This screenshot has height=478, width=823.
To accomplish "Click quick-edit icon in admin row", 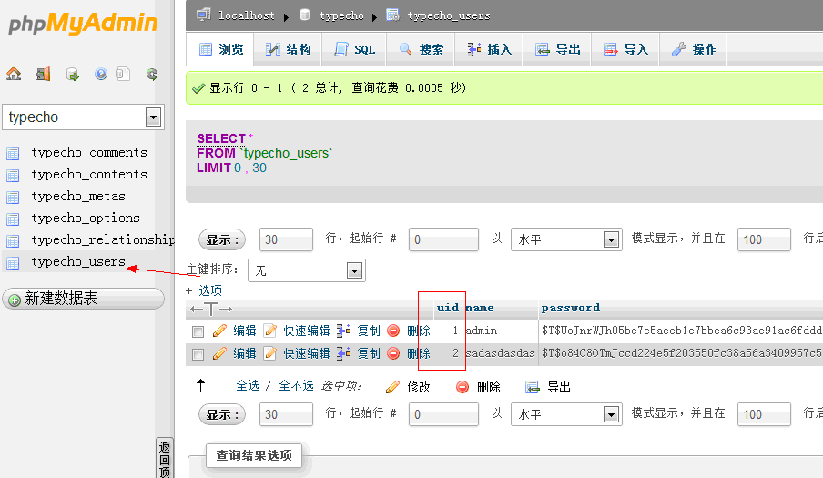I will pyautogui.click(x=270, y=331).
